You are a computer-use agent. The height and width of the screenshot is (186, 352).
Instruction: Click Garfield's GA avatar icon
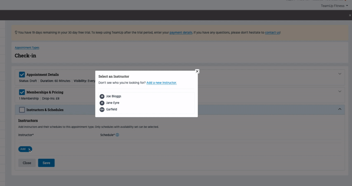tap(102, 109)
